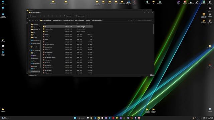The width and height of the screenshot is (214, 120).
Task: Select Euro Truck Simulator 2 desktop folder
Action: [x=147, y=111]
